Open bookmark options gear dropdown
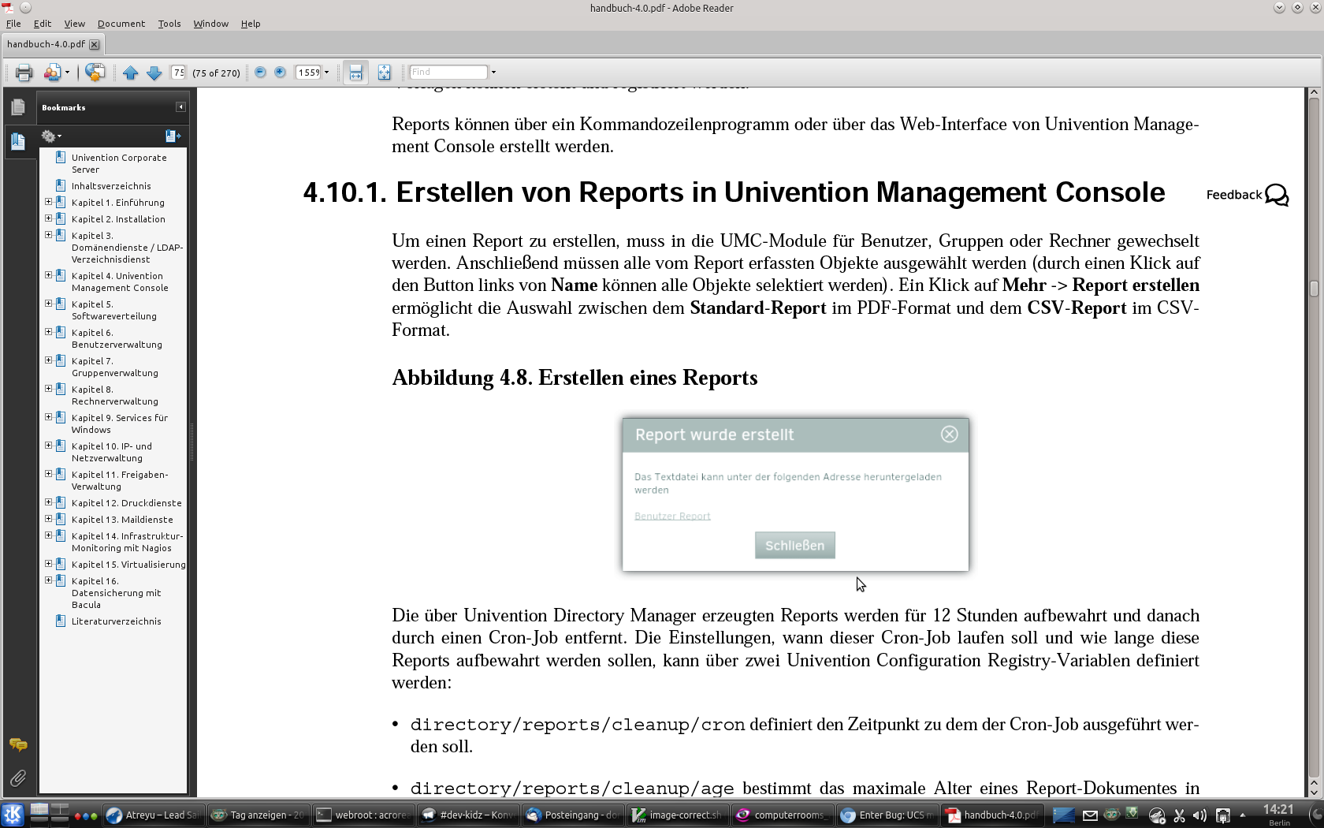 coord(51,136)
